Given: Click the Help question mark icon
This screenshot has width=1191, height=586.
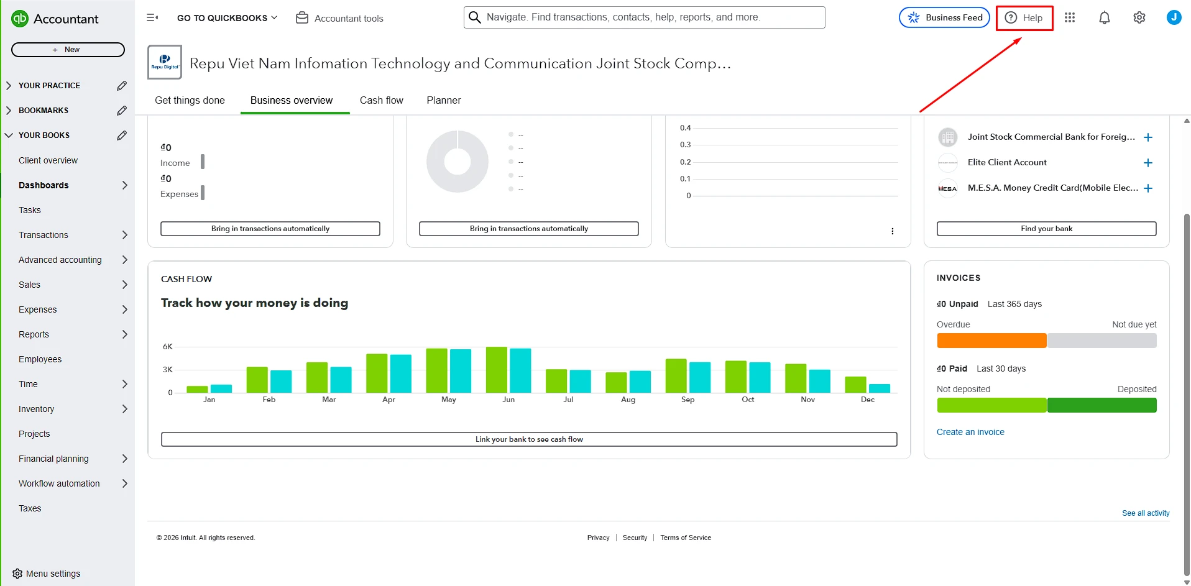Looking at the screenshot, I should coord(1011,18).
